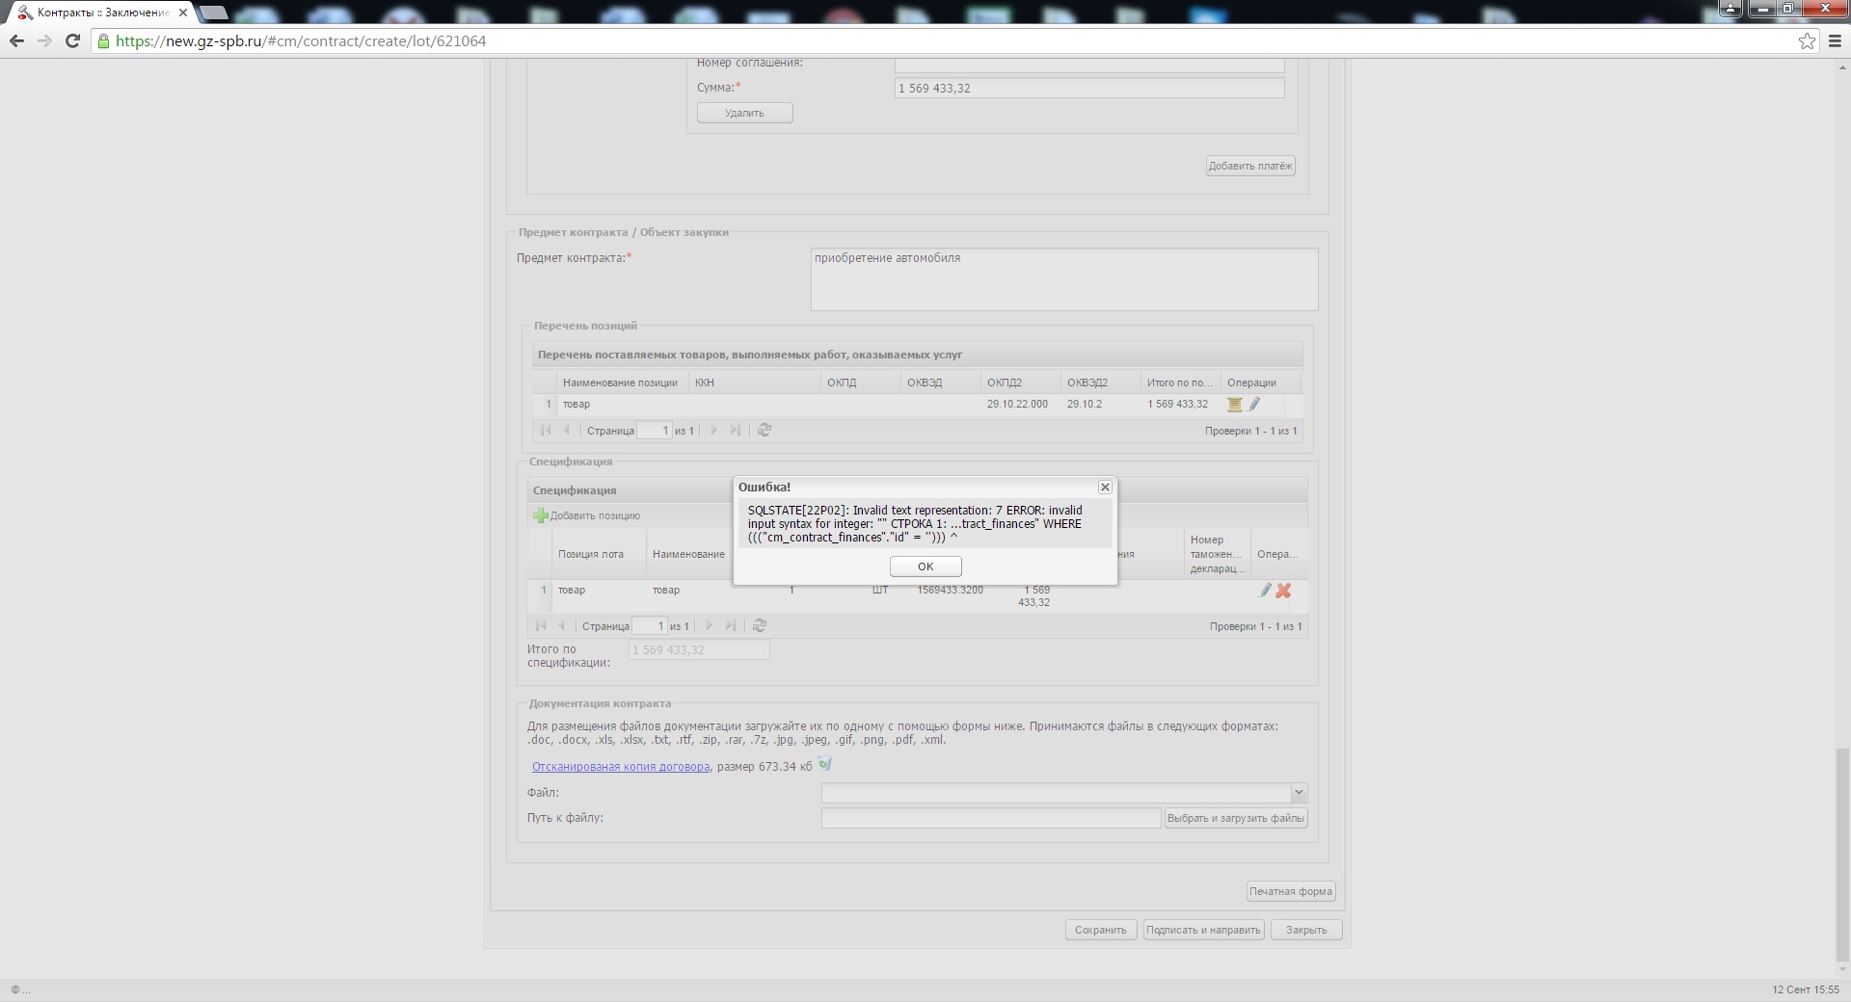Go to next page in Спецификация grid

coord(709,625)
